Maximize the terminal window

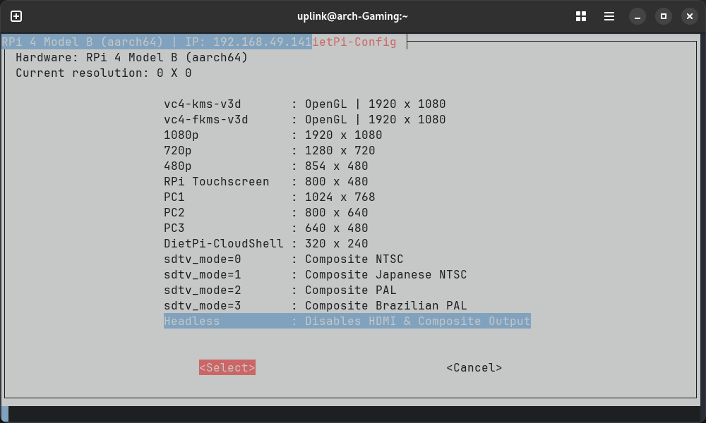coord(663,16)
